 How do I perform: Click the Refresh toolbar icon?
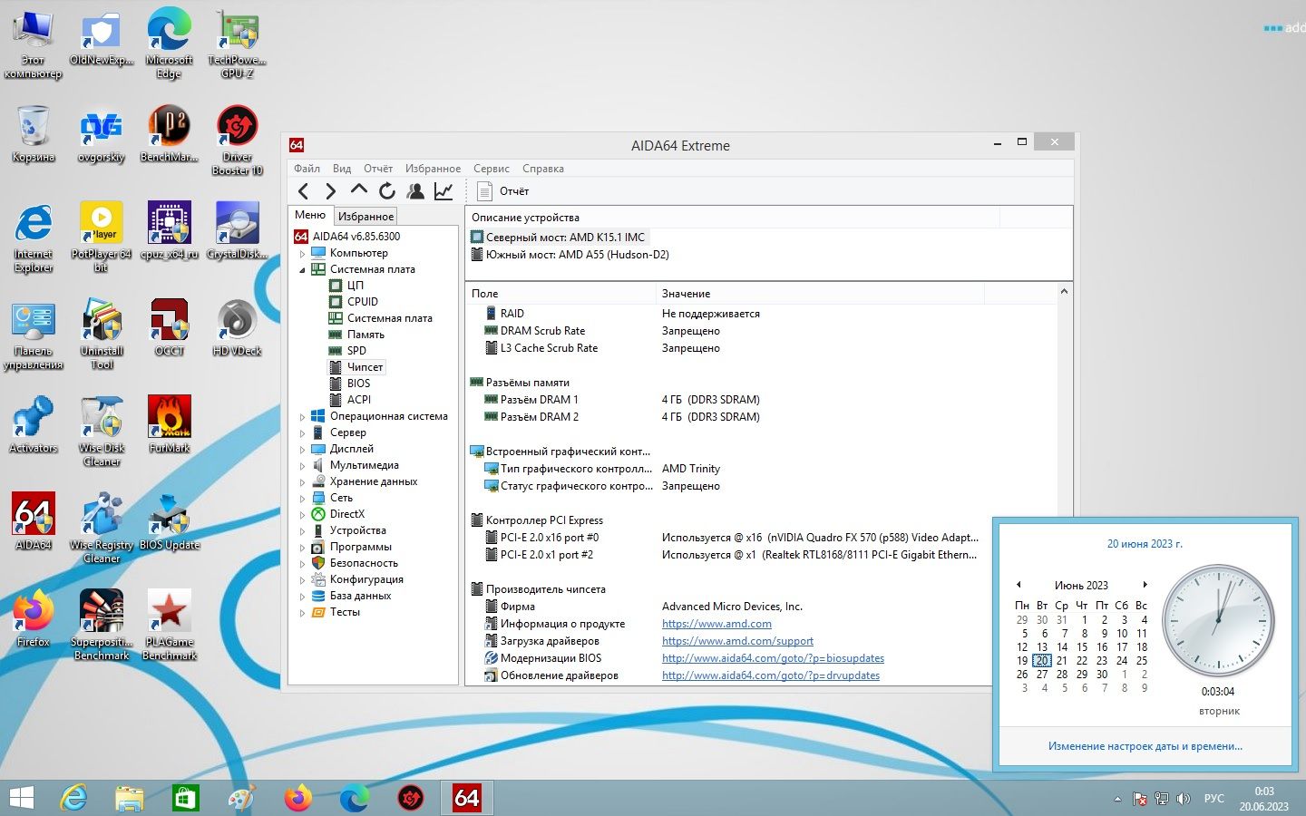coord(387,191)
